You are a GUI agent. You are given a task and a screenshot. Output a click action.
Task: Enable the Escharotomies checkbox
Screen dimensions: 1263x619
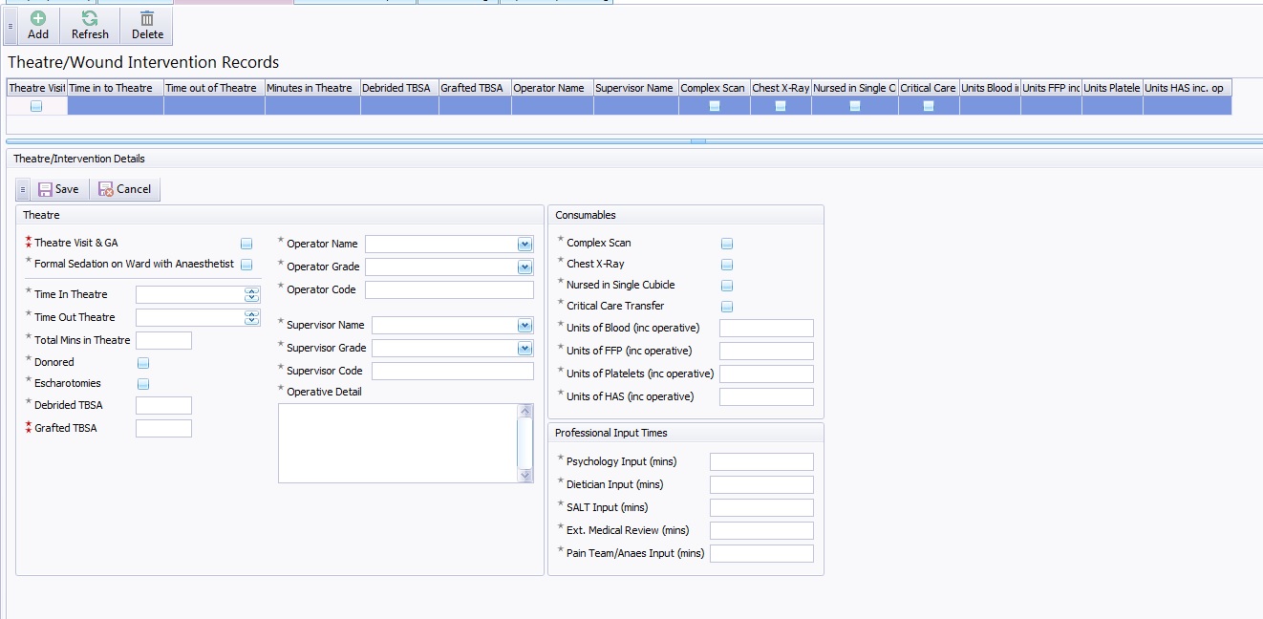click(x=143, y=384)
